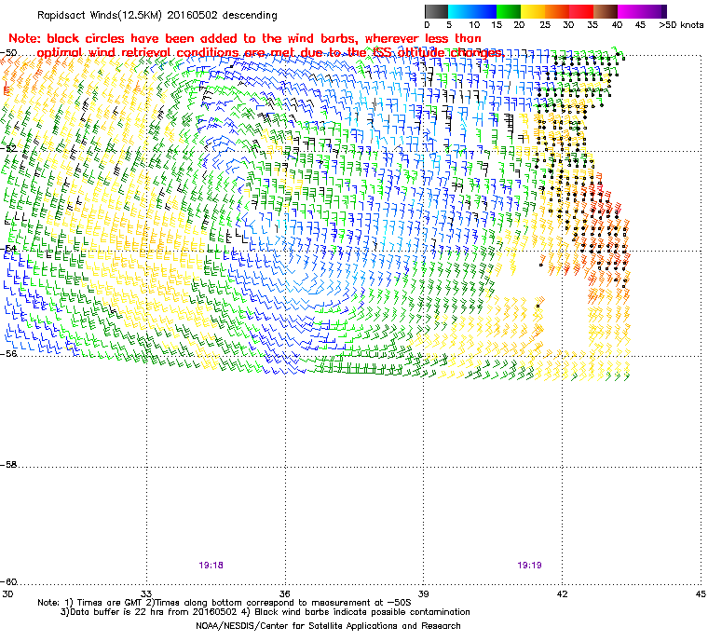This screenshot has height=641, width=708.
Task: Click the '-60' latitude axis label
Action: coord(8,581)
